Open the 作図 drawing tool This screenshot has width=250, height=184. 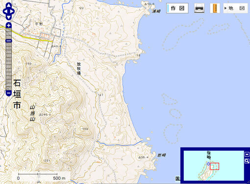click(x=177, y=8)
